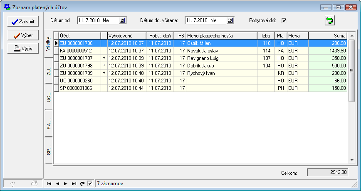Viewport: 361px width, 191px height.
Task: Go to next record arrow
Action: tap(65, 184)
